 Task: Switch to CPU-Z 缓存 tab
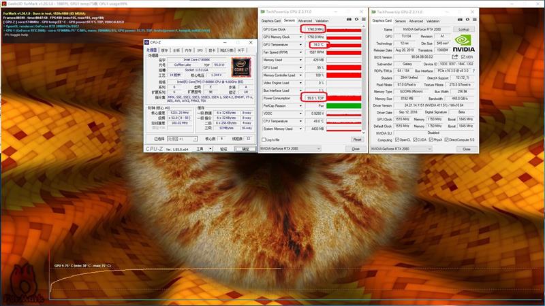[164, 50]
